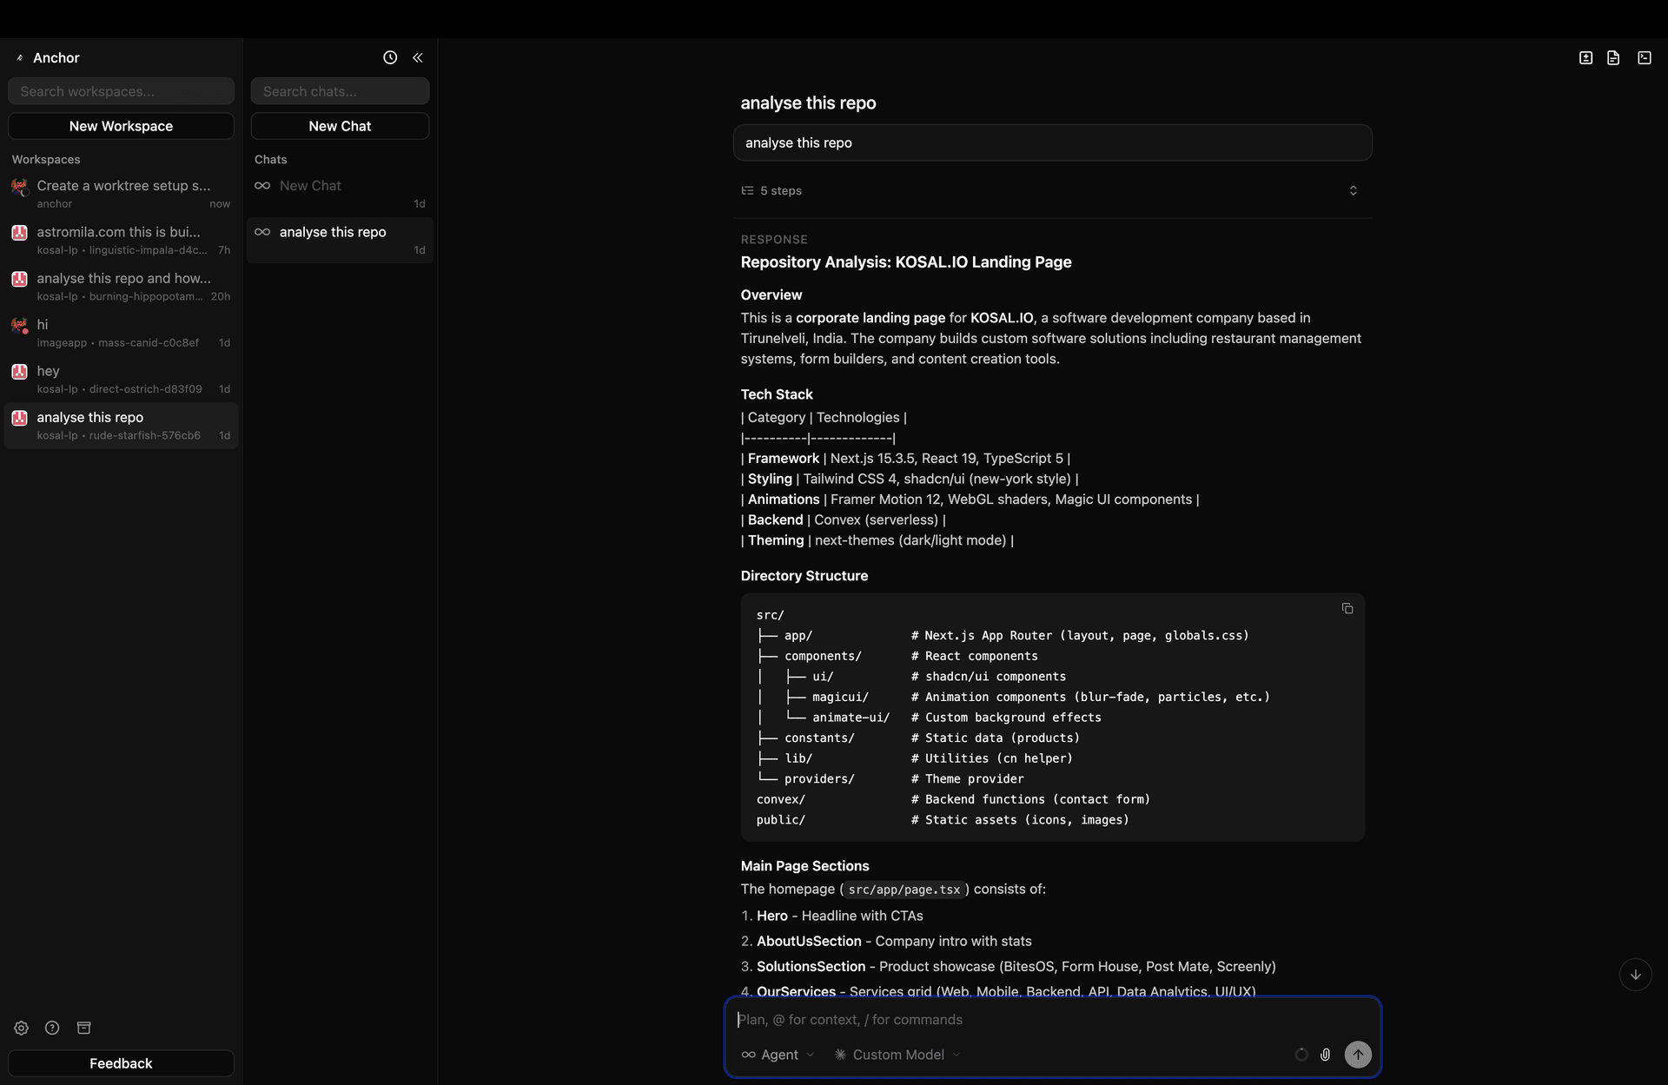Viewport: 1668px width, 1085px height.
Task: Click the steps list icon beside '5 steps'
Action: click(747, 191)
